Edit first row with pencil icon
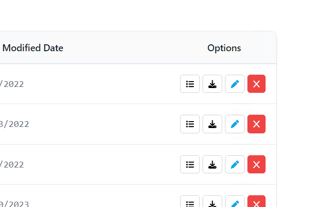The image size is (311, 207). pos(235,84)
